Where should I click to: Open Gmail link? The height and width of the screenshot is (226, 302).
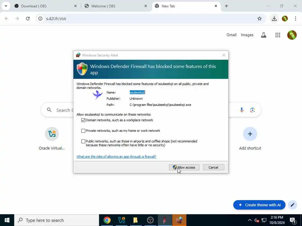point(231,35)
